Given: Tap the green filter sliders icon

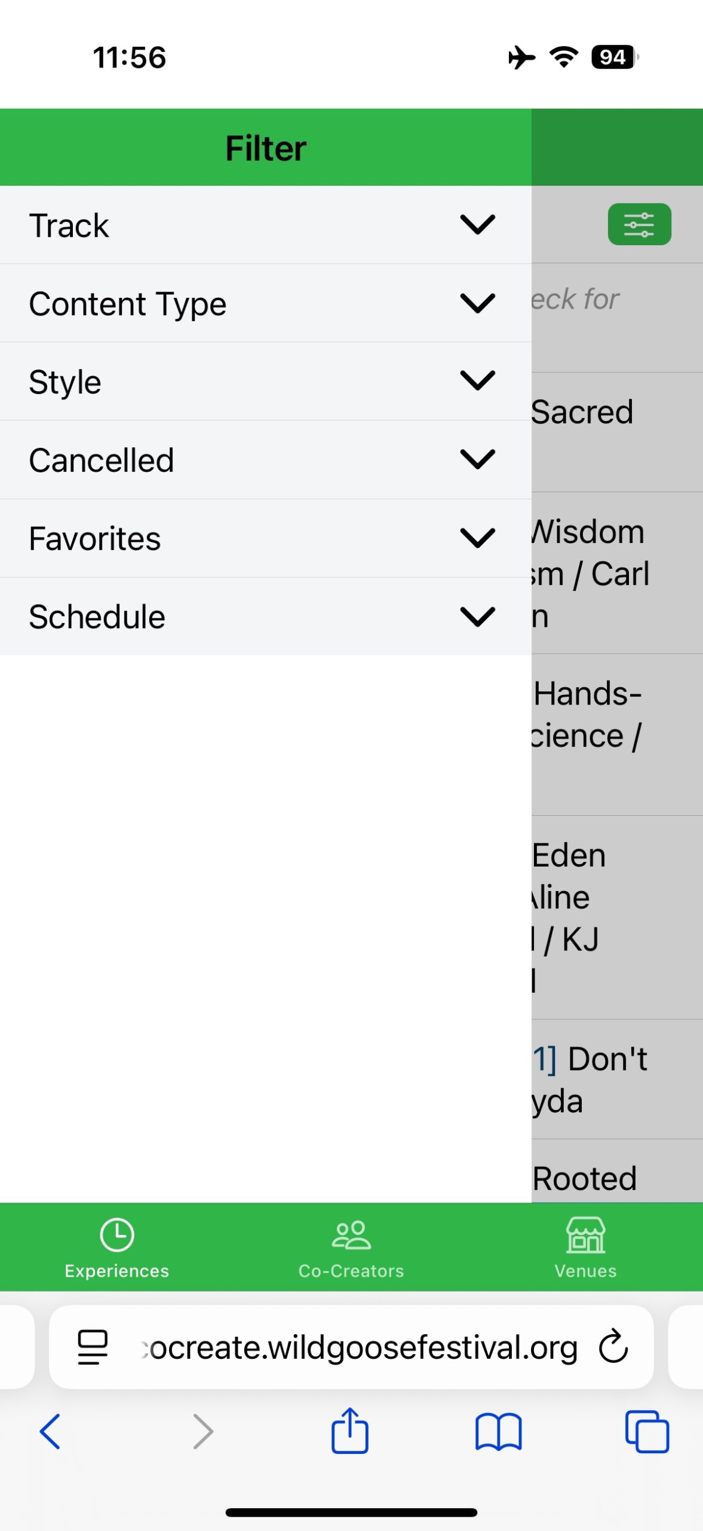Looking at the screenshot, I should [639, 225].
